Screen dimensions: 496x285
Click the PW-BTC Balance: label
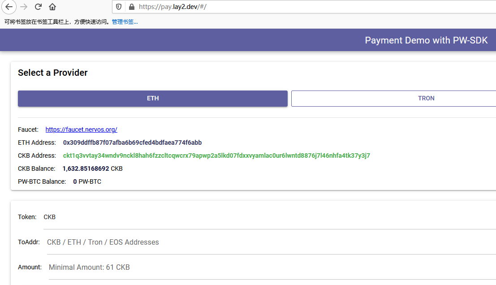coord(42,181)
